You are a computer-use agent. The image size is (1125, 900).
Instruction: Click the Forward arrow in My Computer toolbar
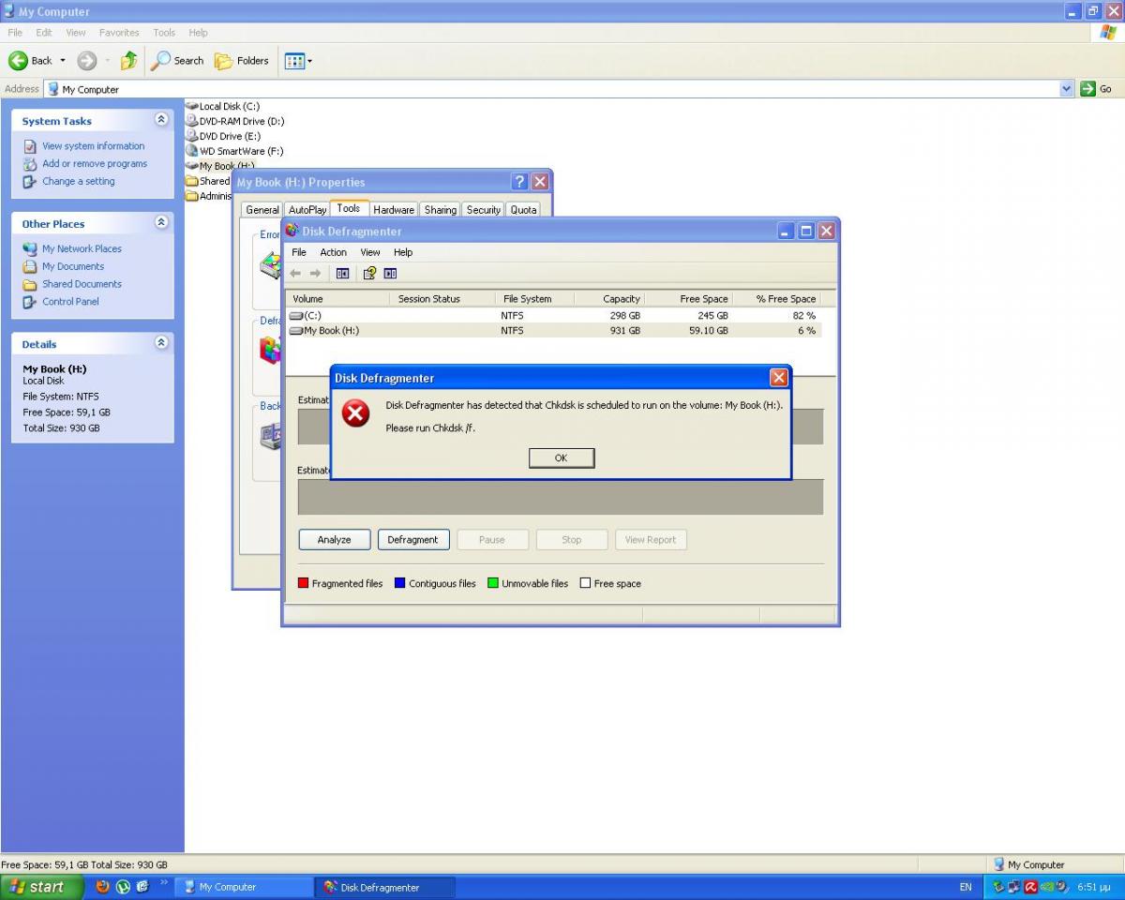[x=86, y=61]
